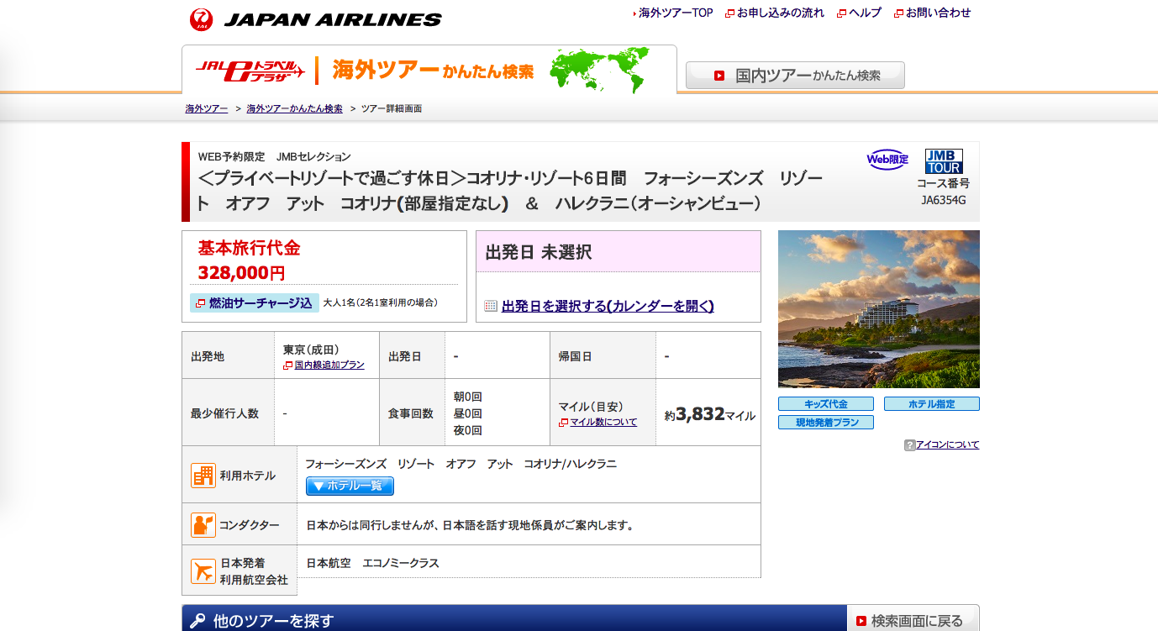Viewport: 1158px width, 631px height.
Task: Click the conductor icon next to コンダクター
Action: coord(203,525)
